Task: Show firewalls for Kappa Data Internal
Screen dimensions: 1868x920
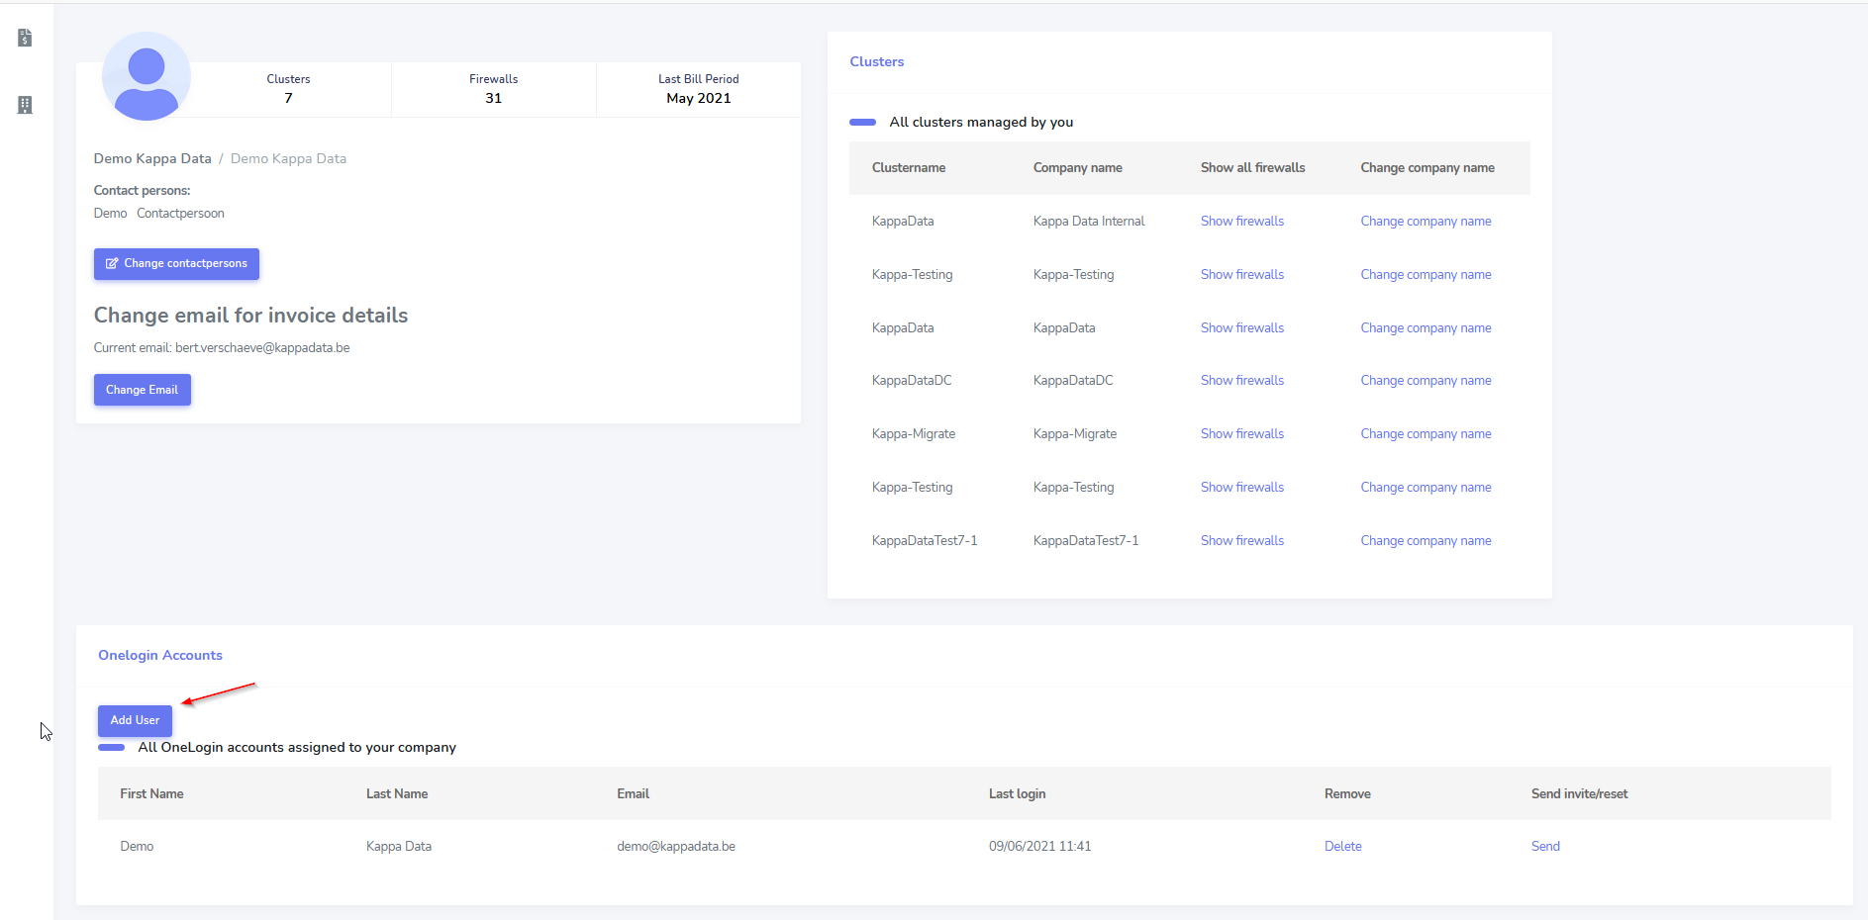Action: click(1241, 222)
